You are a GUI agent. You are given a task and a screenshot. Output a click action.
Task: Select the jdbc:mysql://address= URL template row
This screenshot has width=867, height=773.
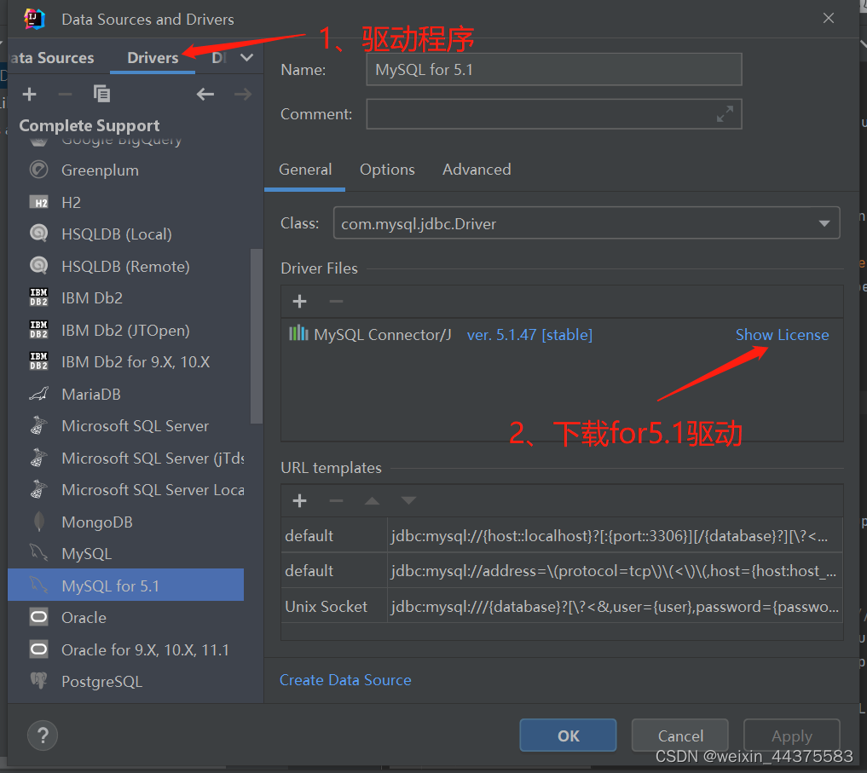coord(562,571)
